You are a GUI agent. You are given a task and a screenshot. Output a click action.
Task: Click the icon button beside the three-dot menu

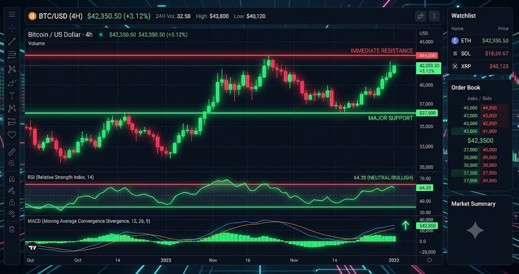pyautogui.click(x=421, y=16)
